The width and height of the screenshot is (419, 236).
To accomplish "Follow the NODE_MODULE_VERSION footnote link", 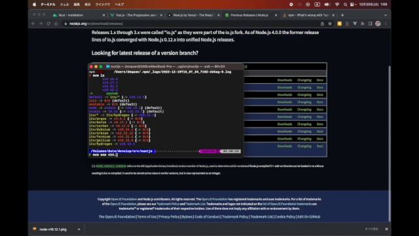I will [x=111, y=166].
